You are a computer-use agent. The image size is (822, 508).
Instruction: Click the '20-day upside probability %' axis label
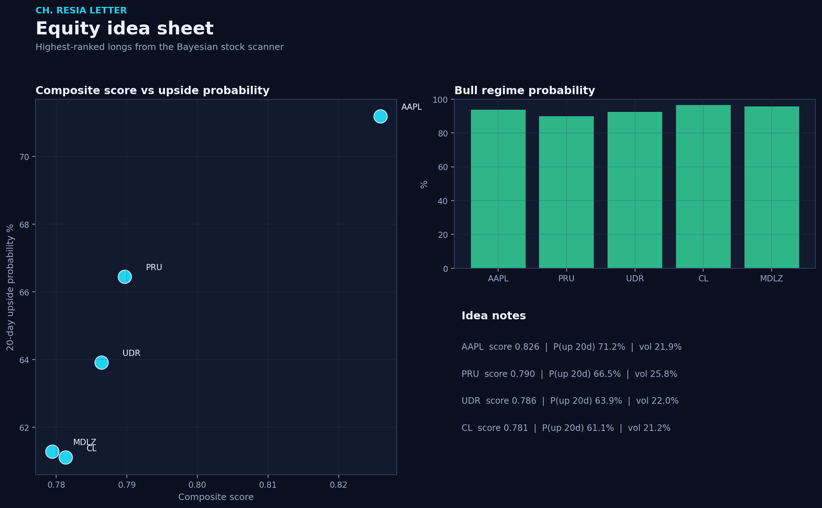pyautogui.click(x=10, y=287)
